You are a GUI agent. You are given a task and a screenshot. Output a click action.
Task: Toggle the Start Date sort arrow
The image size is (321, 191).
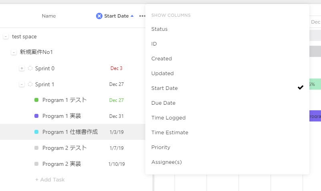click(x=132, y=16)
